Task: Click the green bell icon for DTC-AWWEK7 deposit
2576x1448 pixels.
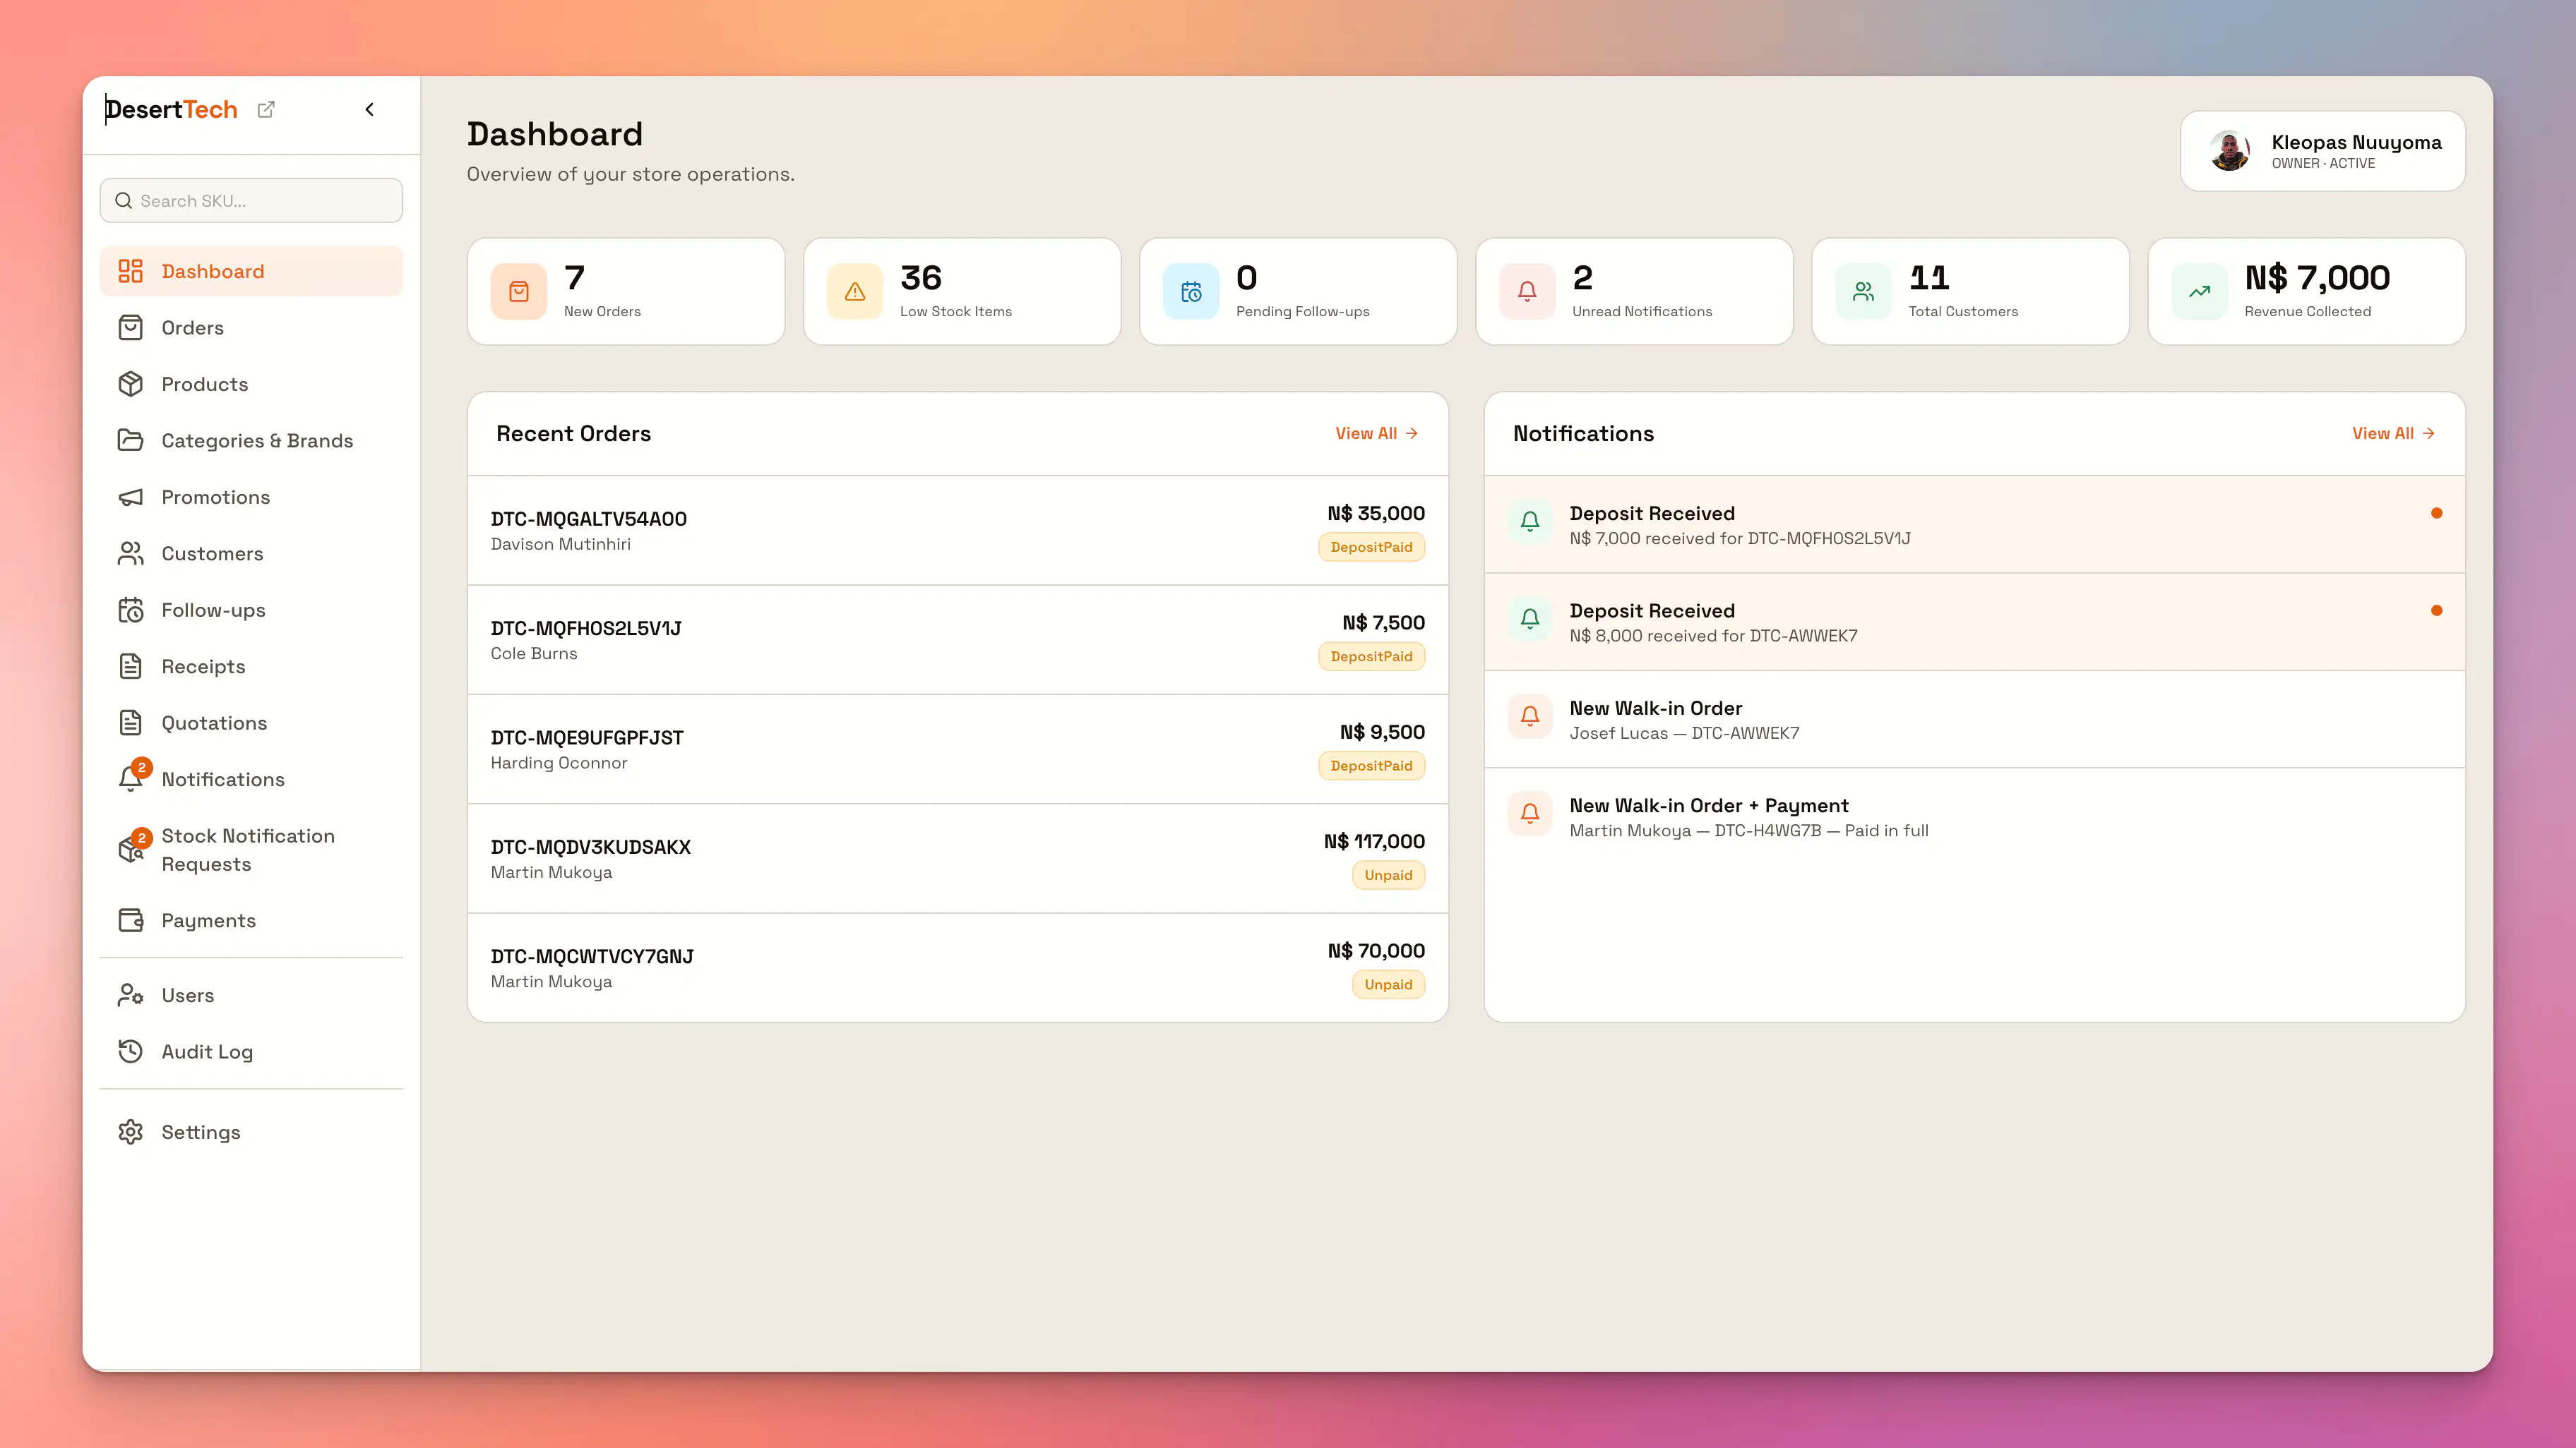Action: [1530, 619]
